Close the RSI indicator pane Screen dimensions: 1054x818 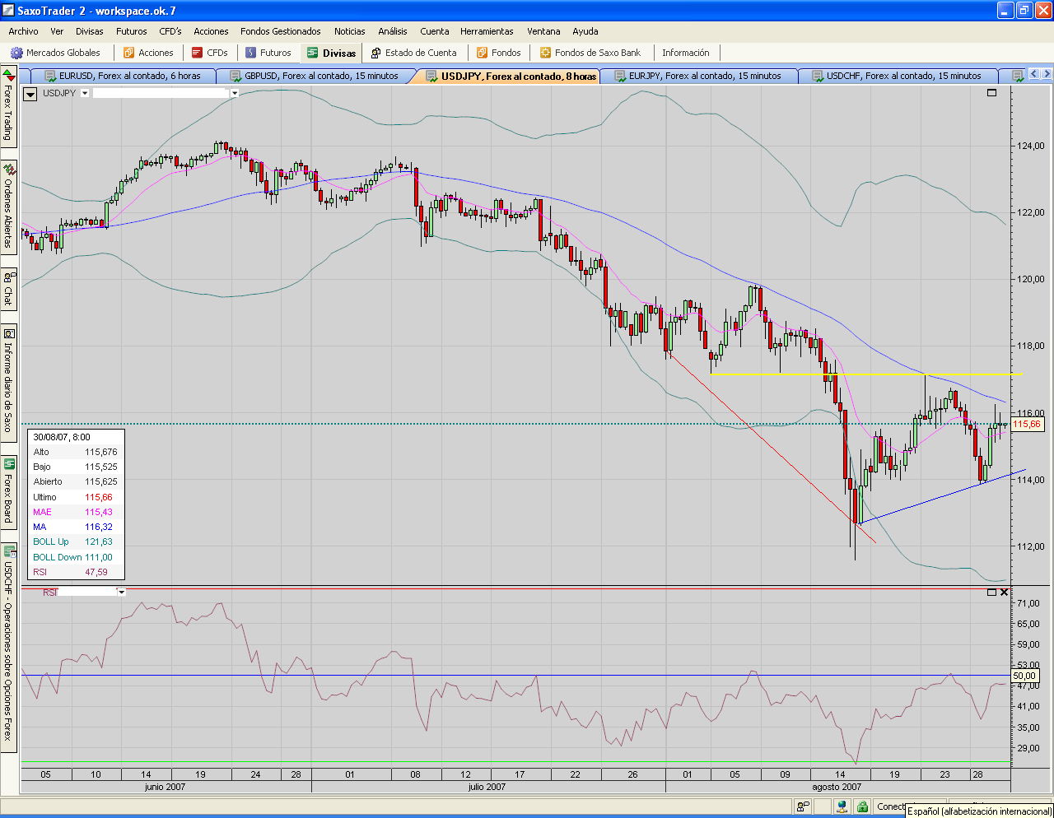(x=1004, y=593)
